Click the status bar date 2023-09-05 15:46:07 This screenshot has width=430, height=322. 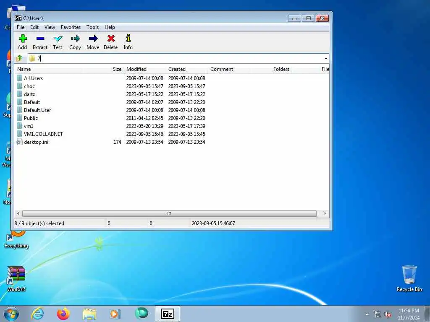(x=213, y=223)
